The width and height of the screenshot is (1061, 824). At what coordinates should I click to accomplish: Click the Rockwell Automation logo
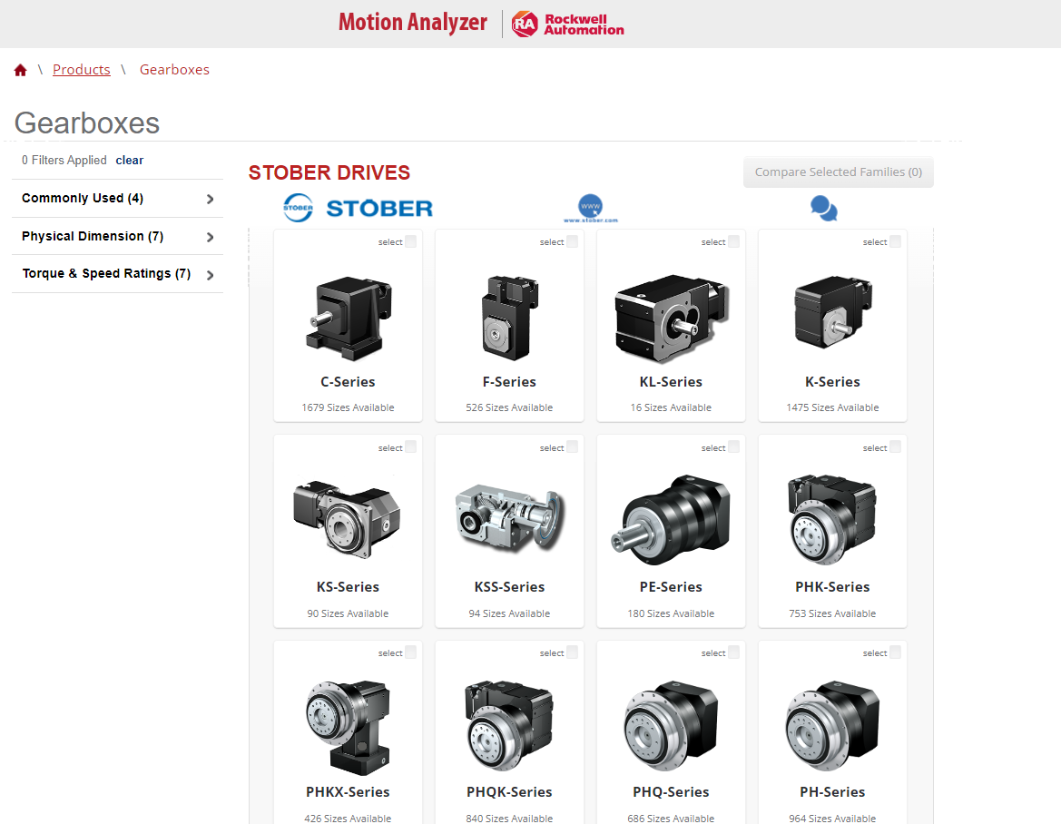[567, 24]
